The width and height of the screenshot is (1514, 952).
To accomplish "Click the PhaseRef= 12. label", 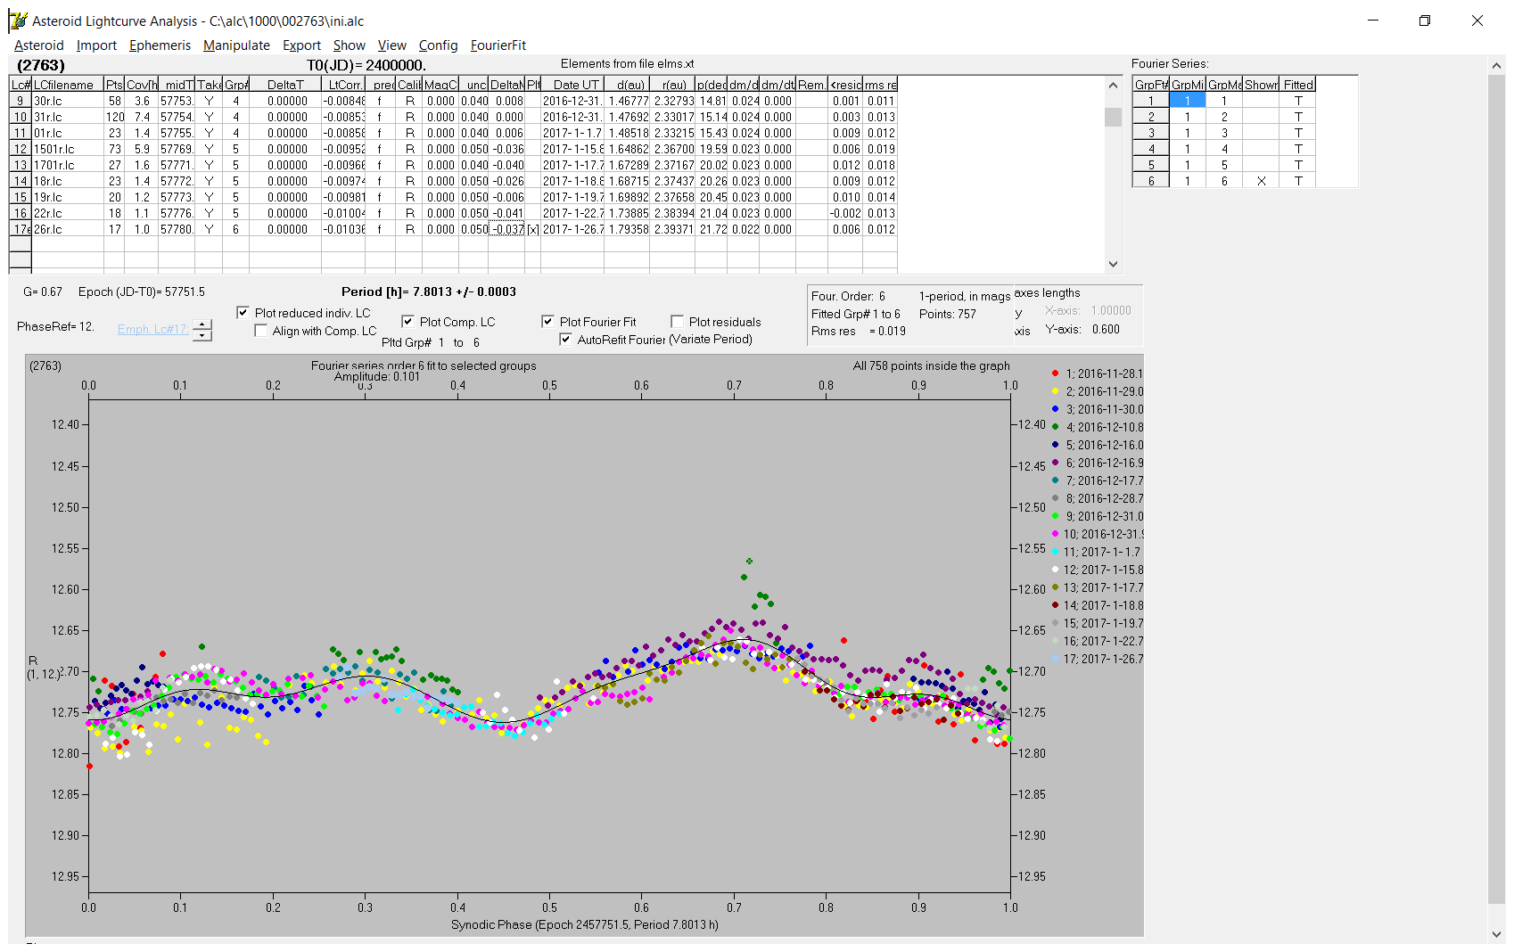I will coord(55,326).
